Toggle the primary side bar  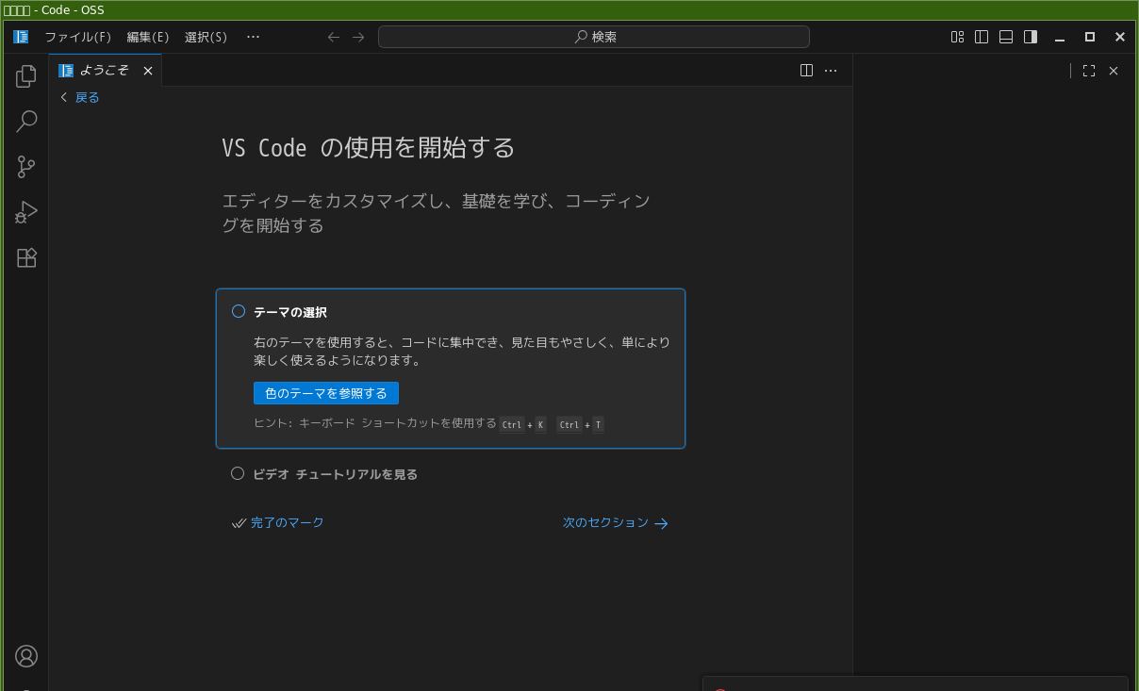click(982, 37)
